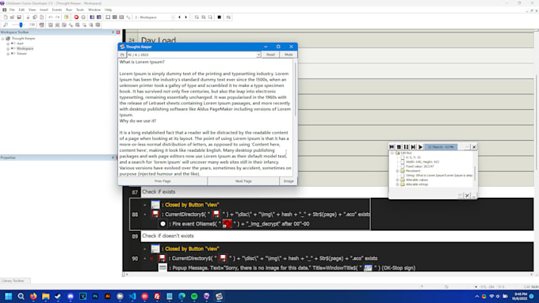Click the zoom value field showing 150
539x303 pixels.
(32, 25)
